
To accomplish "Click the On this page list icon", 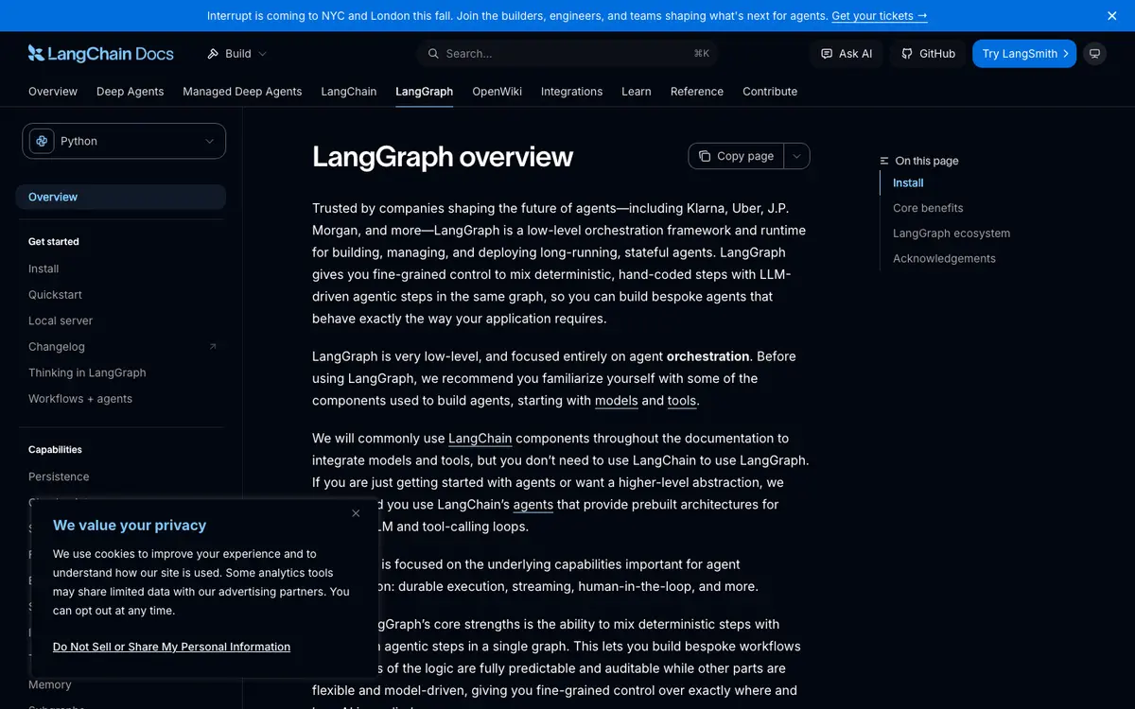I will pos(884,161).
